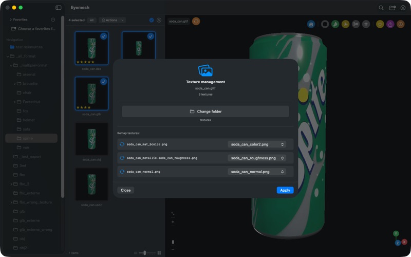The height and width of the screenshot is (257, 411).
Task: Click the Change folder button
Action: [x=206, y=112]
